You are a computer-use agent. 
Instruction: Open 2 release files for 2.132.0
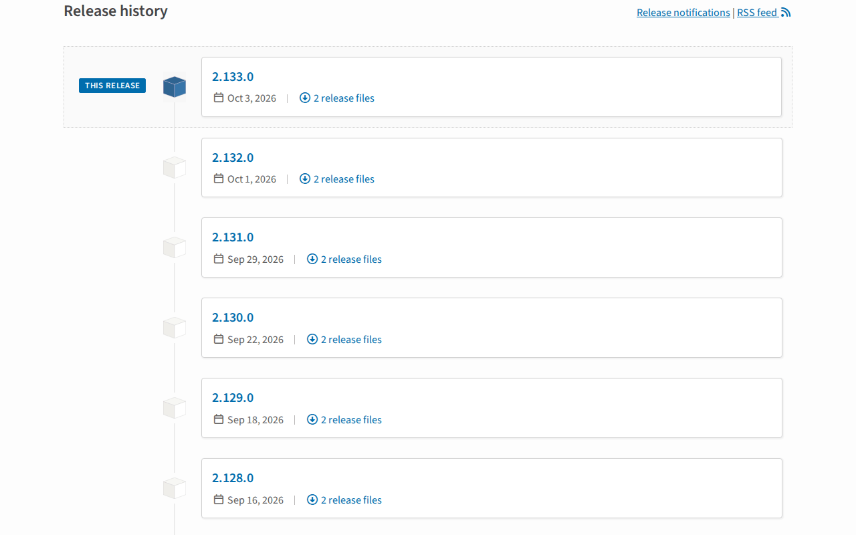(344, 179)
